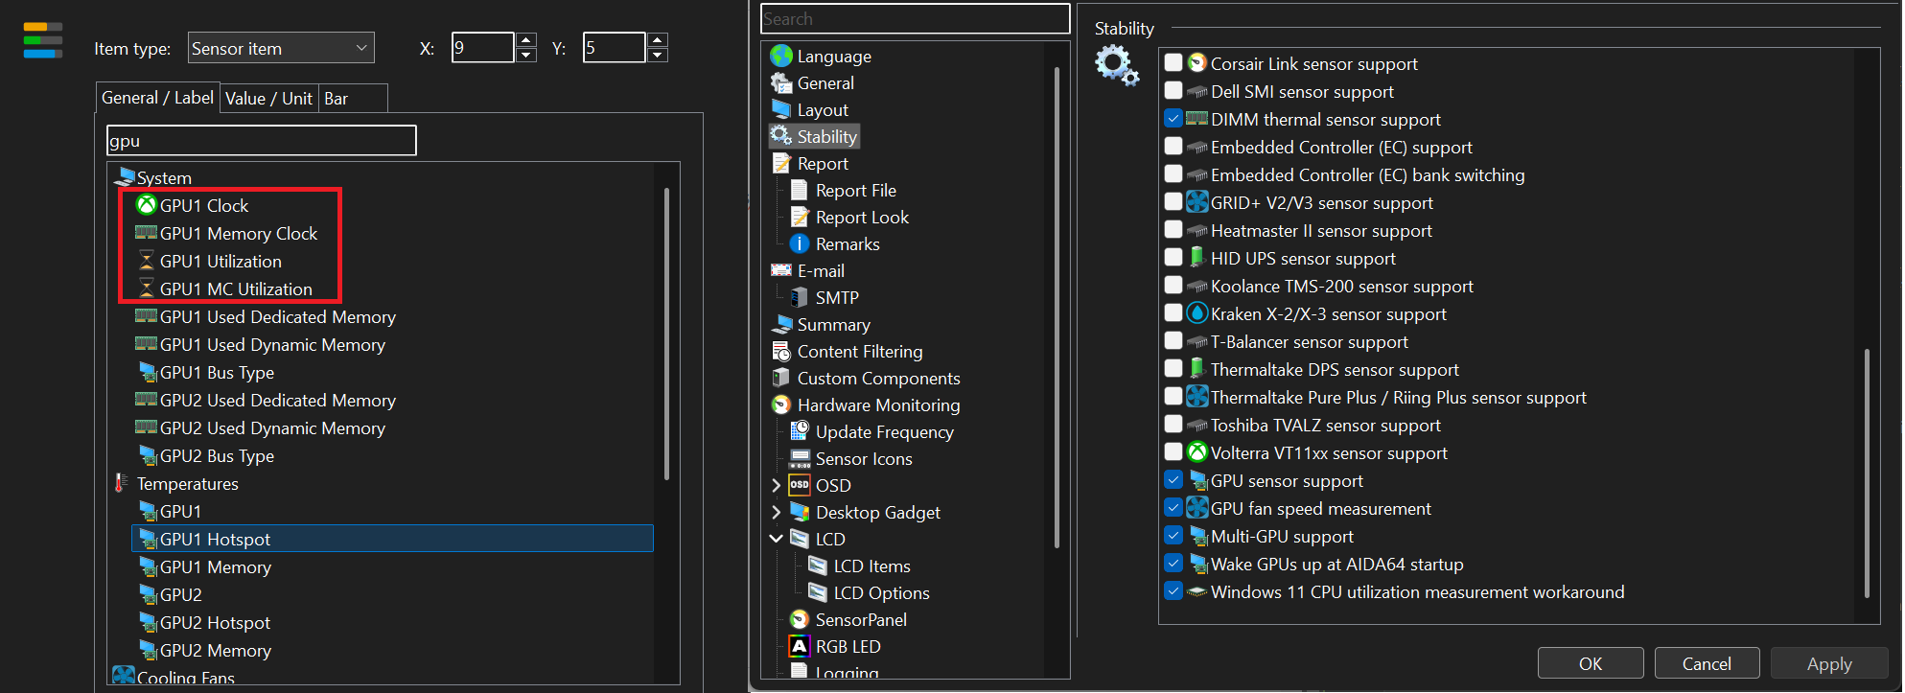Click the Content Filtering icon
1905x693 pixels.
[781, 351]
